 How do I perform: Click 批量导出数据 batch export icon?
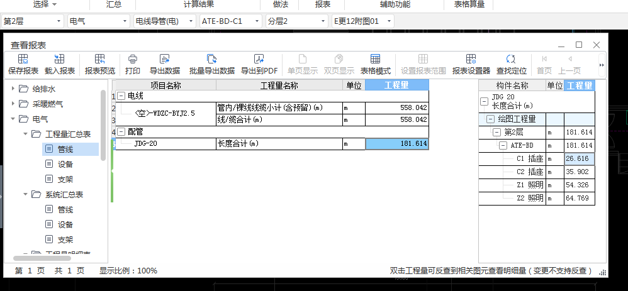click(x=212, y=59)
